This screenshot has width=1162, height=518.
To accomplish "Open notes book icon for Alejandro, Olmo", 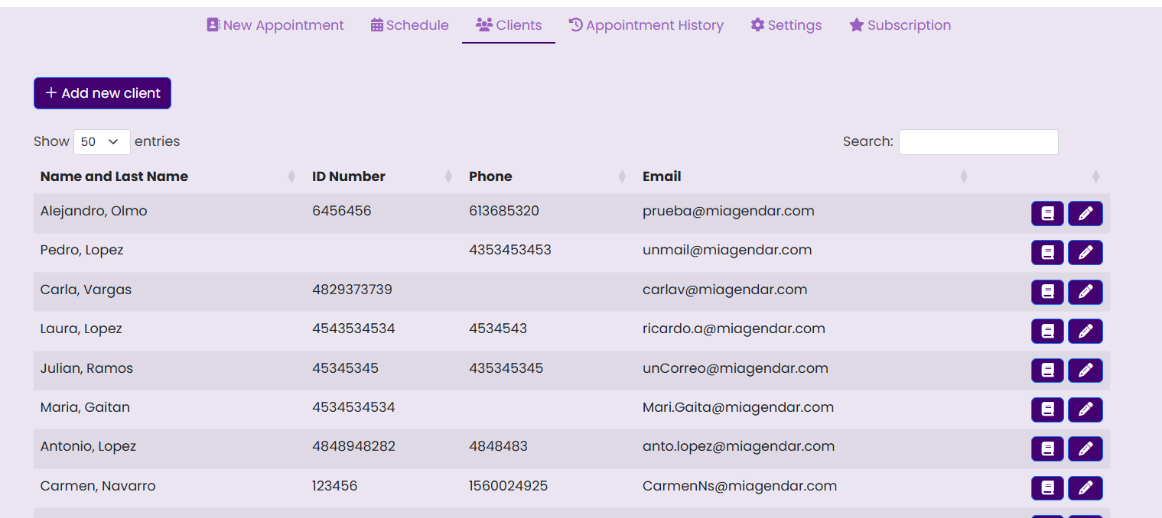I will pos(1047,214).
